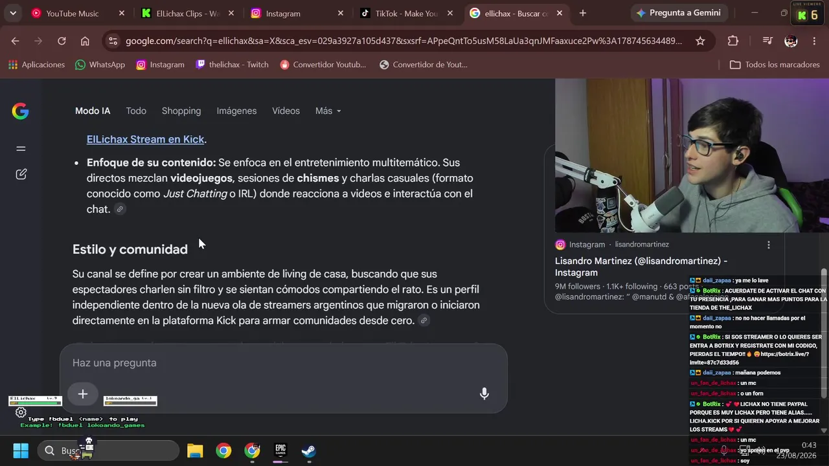Open the Instagram card's three-dot options
Viewport: 829px width, 466px height.
pyautogui.click(x=769, y=245)
